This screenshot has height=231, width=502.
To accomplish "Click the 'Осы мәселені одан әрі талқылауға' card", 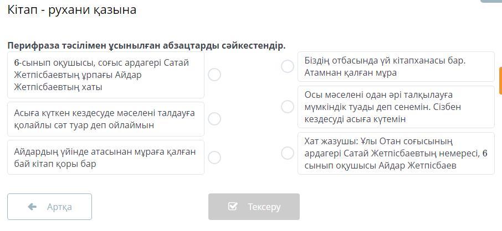I will click(396, 107).
